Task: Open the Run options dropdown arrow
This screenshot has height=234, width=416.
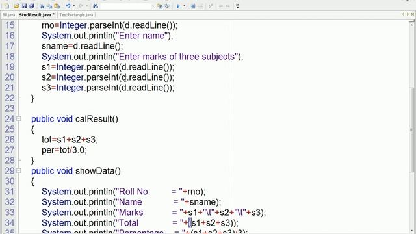Action: 185,6
